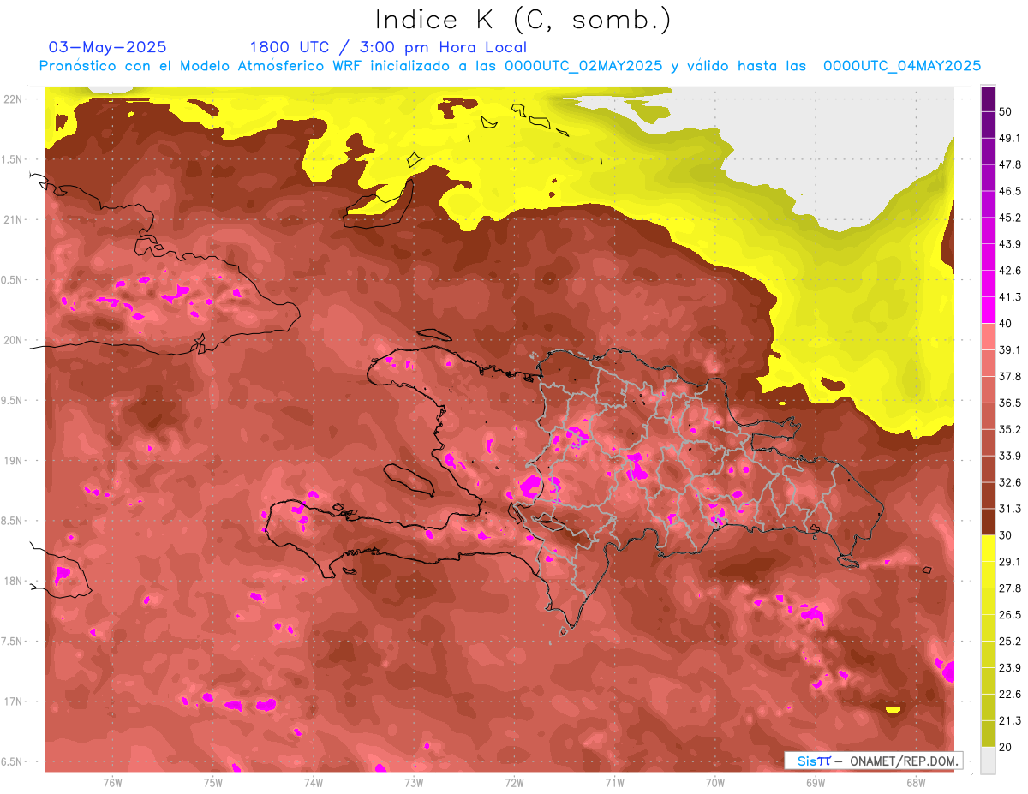Click the "20N" latitude label
This screenshot has height=794, width=1028.
point(15,340)
